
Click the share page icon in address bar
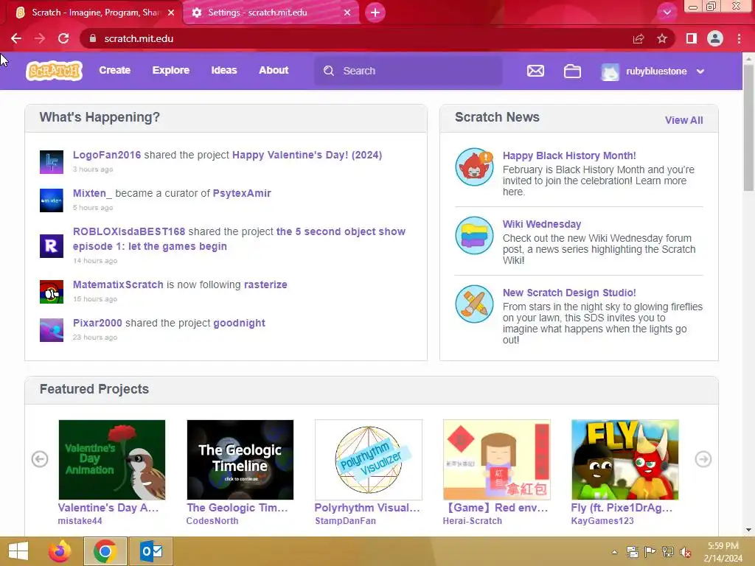pos(639,38)
